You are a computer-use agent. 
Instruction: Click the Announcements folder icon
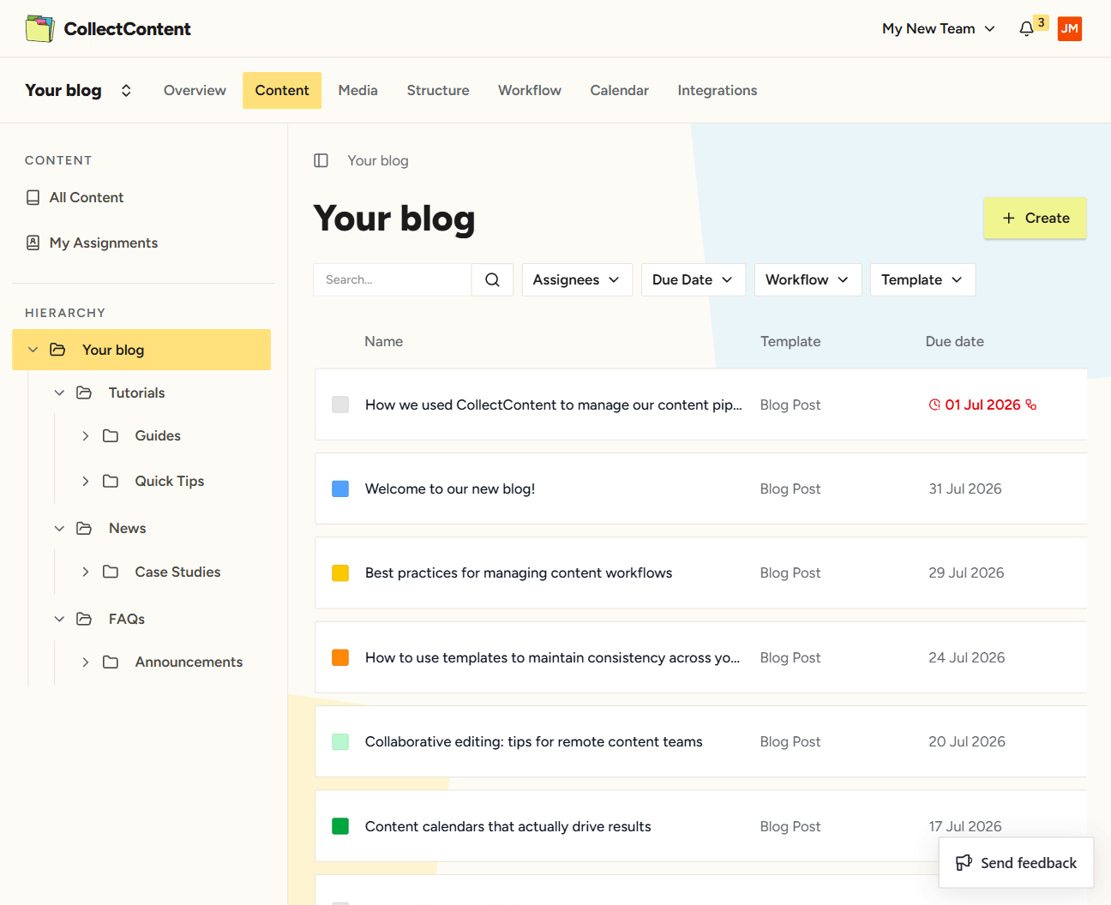coord(111,662)
